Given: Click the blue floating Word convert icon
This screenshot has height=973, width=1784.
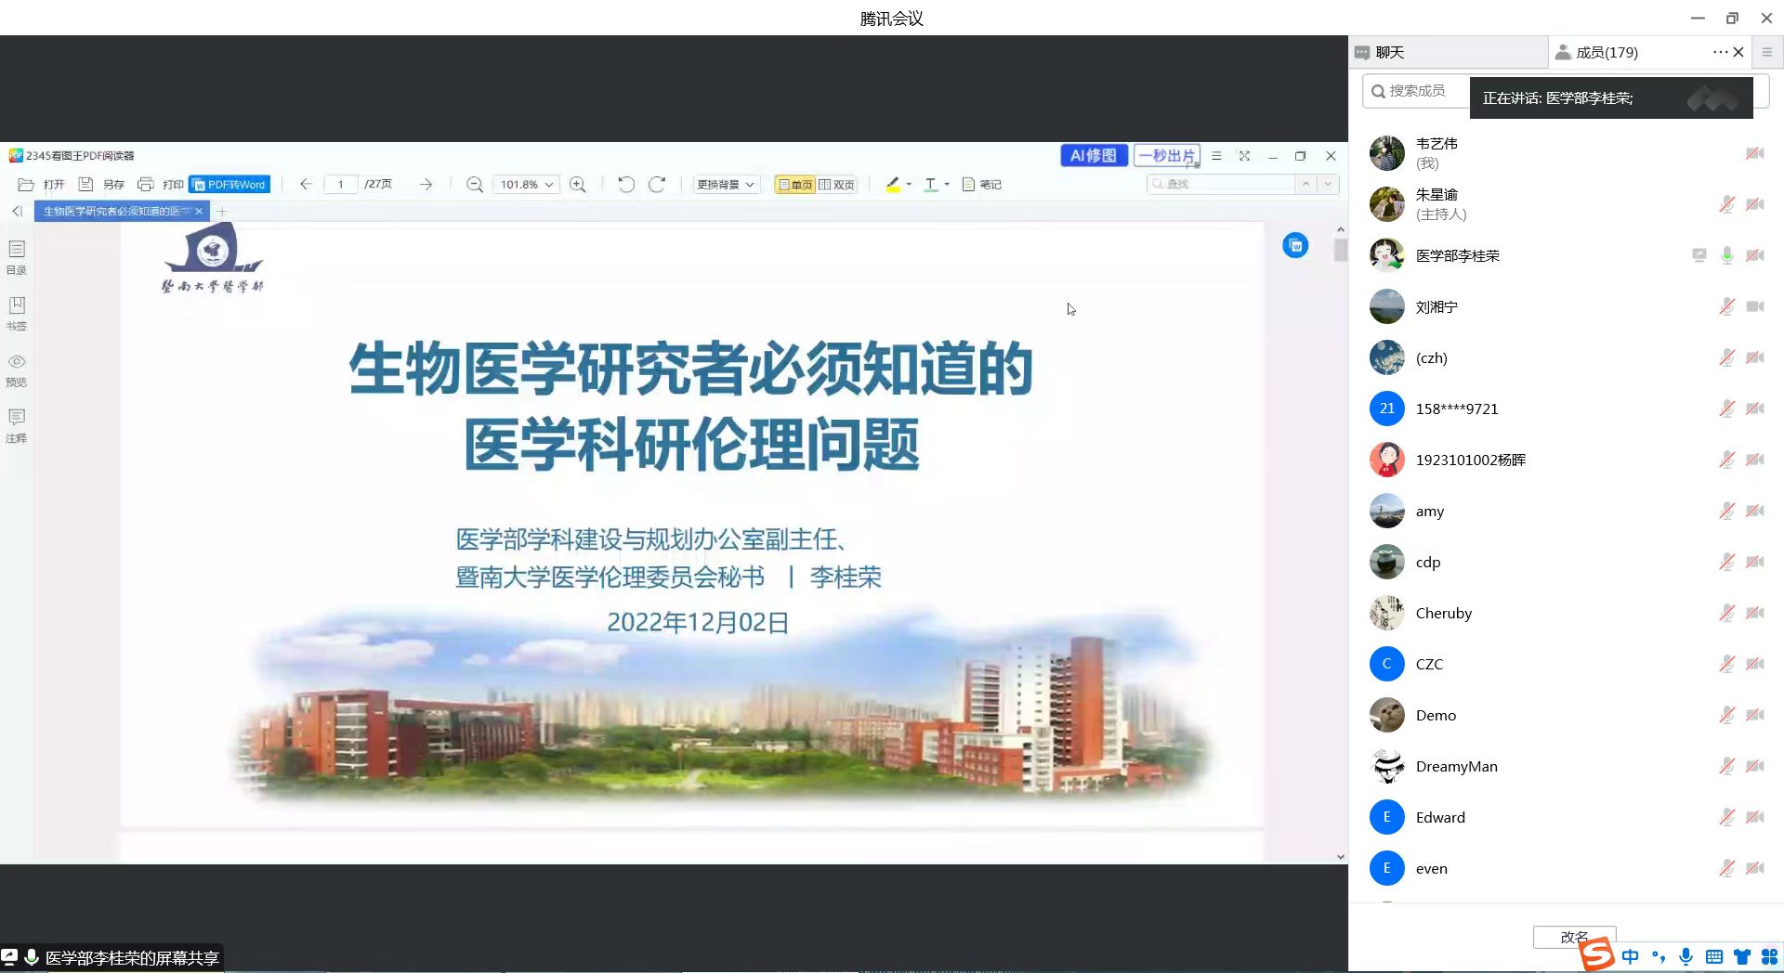Looking at the screenshot, I should point(1295,245).
